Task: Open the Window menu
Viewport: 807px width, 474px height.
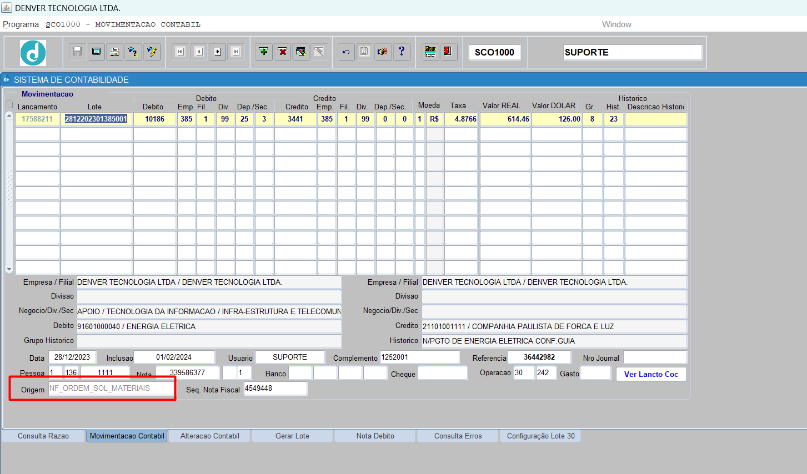Action: (x=616, y=24)
